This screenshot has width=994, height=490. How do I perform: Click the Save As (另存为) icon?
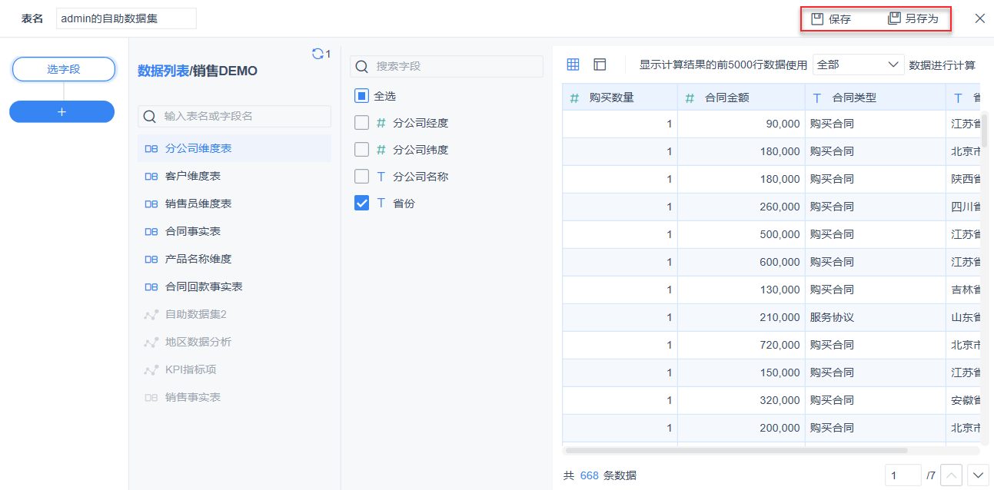point(894,19)
